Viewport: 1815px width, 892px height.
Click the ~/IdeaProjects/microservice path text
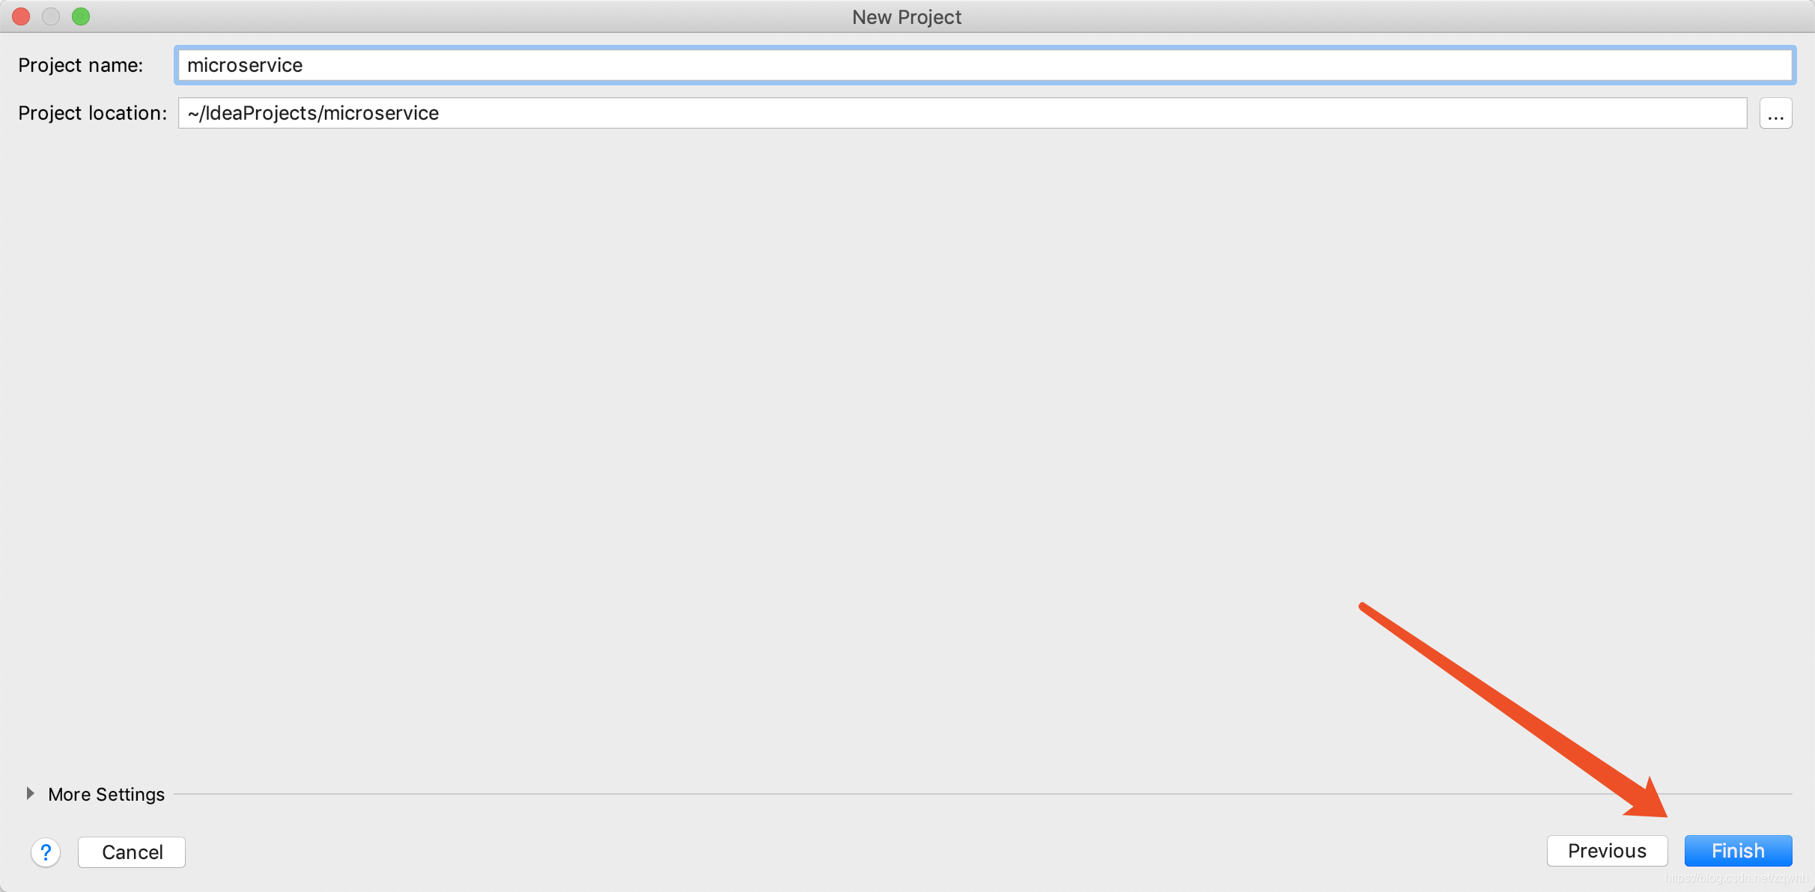[313, 113]
